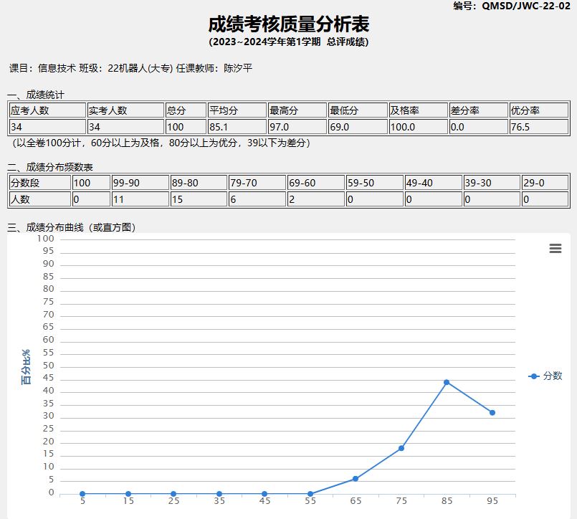Click the 49-40 score range cell

coord(433,183)
